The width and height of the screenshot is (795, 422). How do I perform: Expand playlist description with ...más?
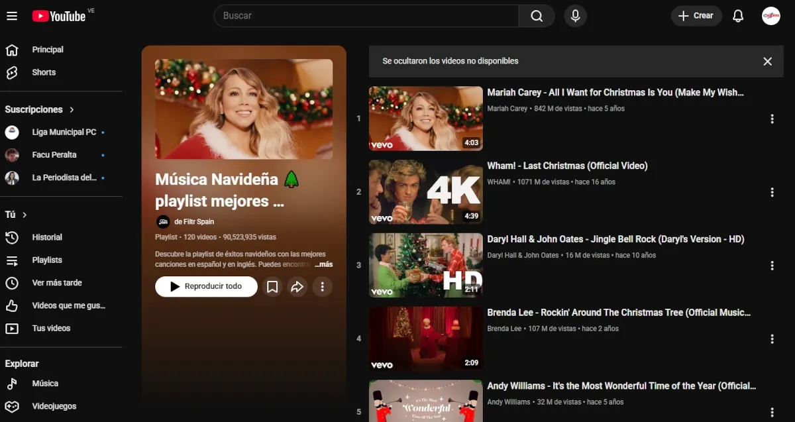click(323, 264)
